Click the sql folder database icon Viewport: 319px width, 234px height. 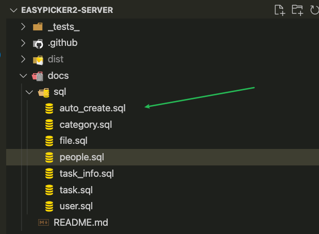pyautogui.click(x=44, y=92)
